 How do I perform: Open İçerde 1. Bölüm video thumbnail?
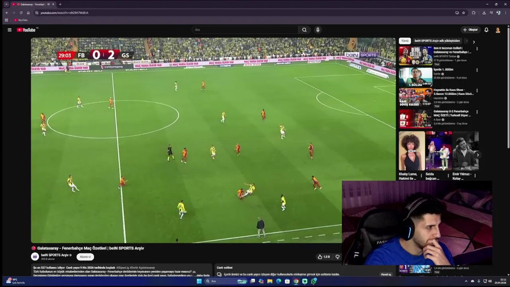click(416, 77)
